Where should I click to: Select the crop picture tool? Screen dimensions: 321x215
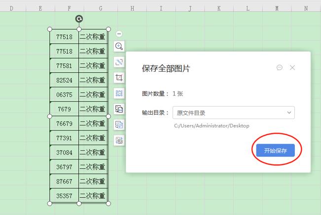coord(119,78)
